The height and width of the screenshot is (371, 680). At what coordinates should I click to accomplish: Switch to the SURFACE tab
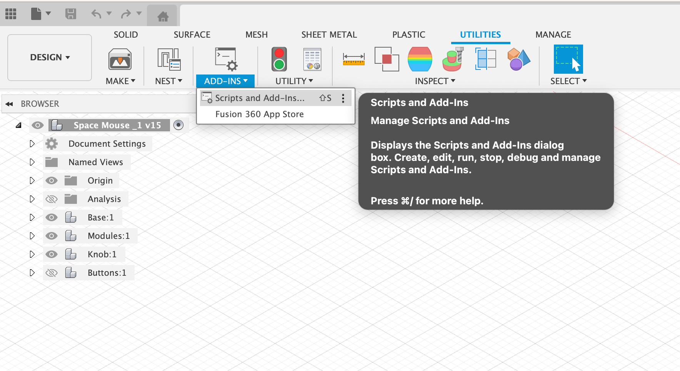192,35
